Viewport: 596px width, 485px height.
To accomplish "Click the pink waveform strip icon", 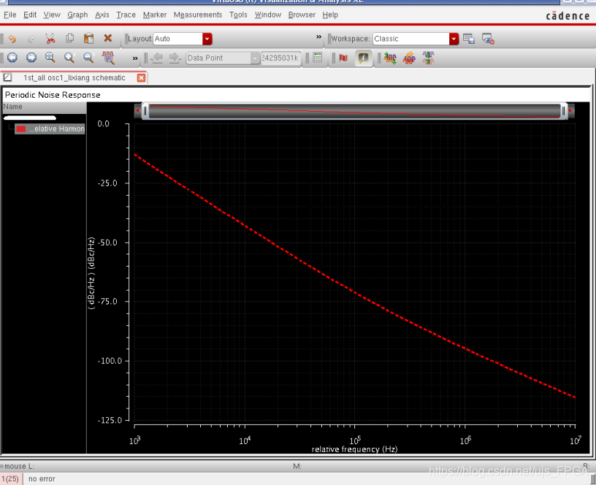I will tap(428, 58).
